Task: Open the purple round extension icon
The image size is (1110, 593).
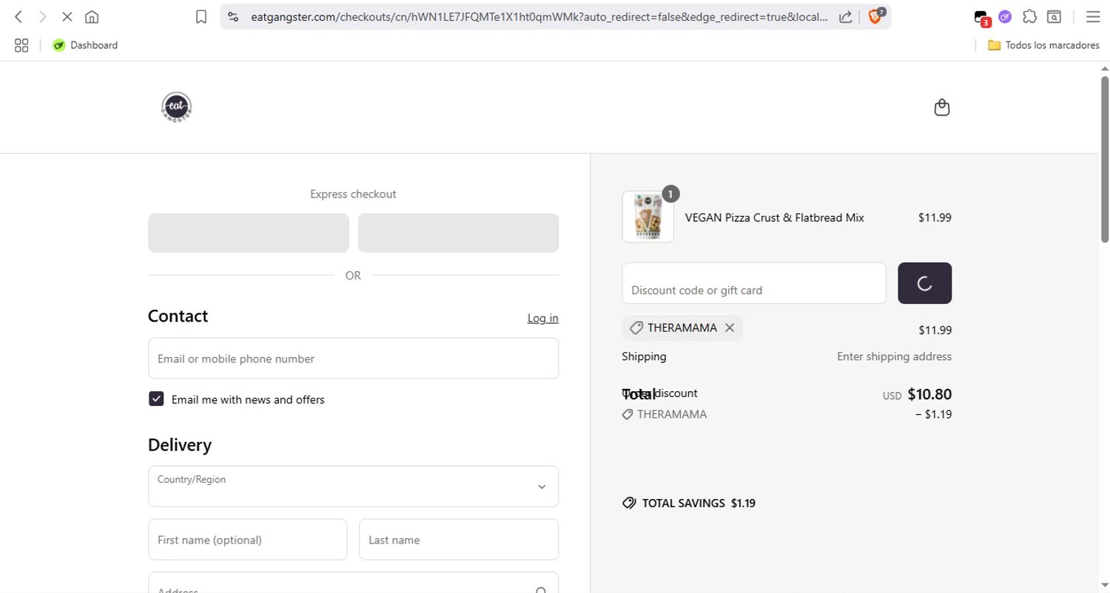Action: pos(1005,17)
